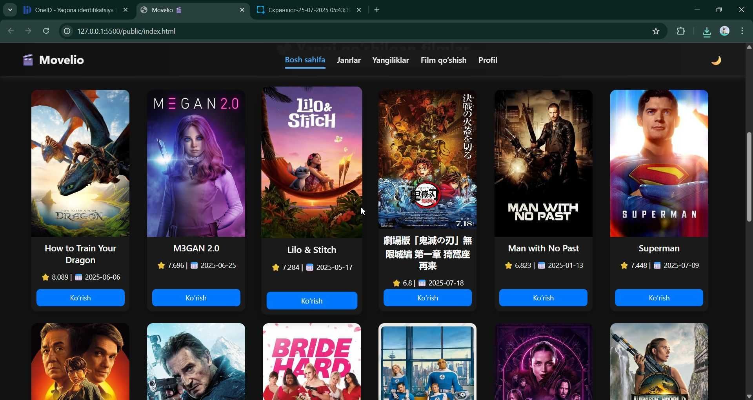The image size is (753, 400).
Task: Open Chrome three-dot menu
Action: [x=742, y=31]
